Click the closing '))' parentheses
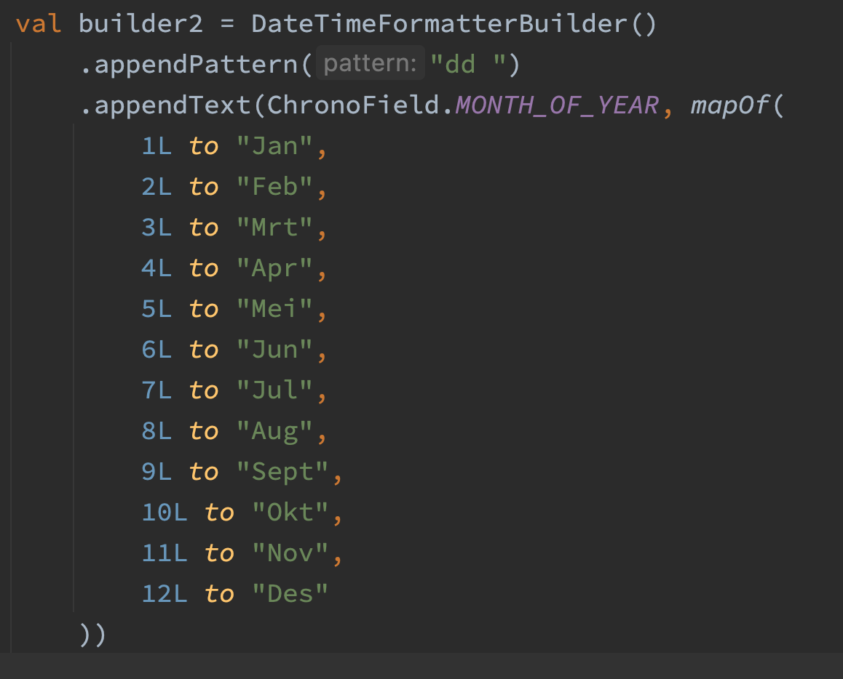 pos(92,635)
